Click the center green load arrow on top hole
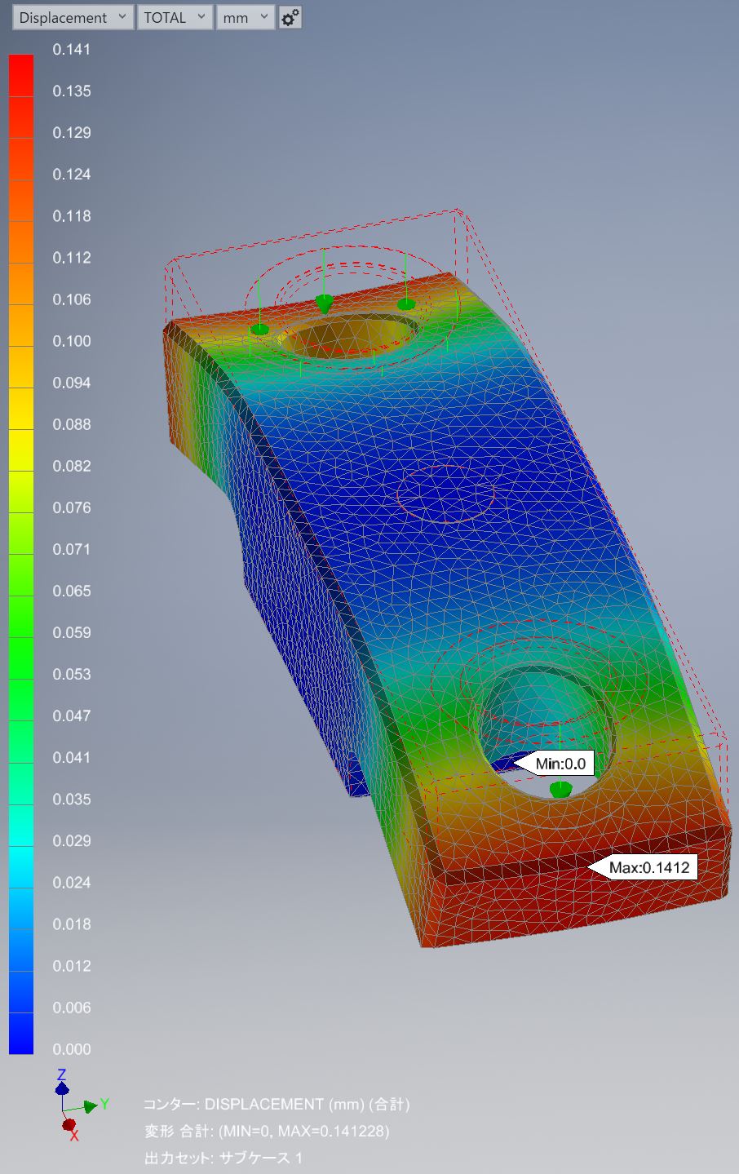Viewport: 739px width, 1174px height. (x=325, y=303)
